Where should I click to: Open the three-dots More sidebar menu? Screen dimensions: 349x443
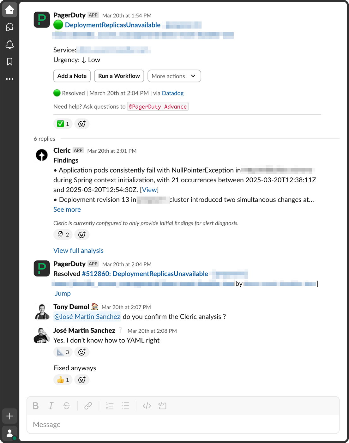(x=9, y=79)
